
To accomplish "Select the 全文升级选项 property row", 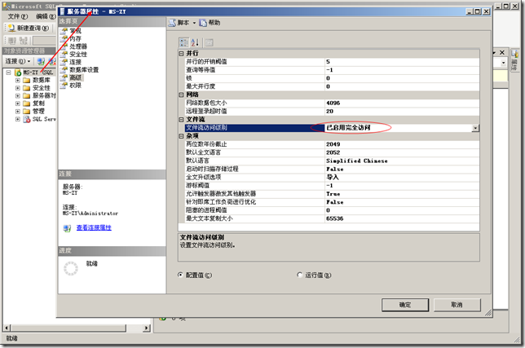I will (332, 178).
